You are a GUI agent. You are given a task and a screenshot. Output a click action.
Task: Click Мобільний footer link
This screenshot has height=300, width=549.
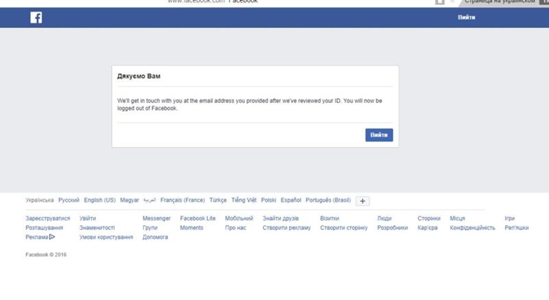pyautogui.click(x=239, y=218)
